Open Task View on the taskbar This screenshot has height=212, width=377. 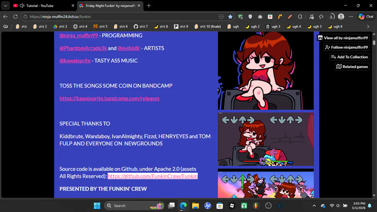pyautogui.click(x=171, y=206)
